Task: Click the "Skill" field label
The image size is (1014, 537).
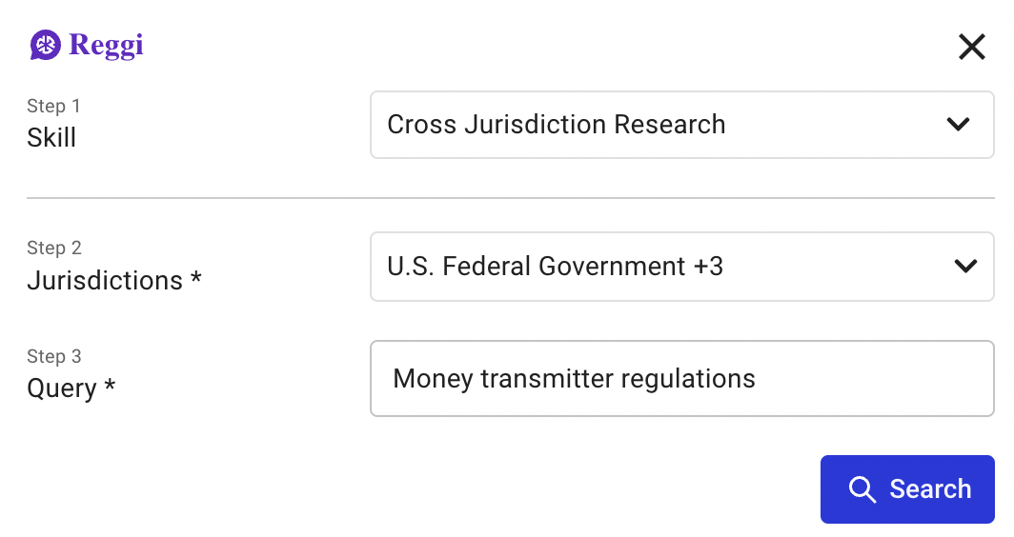Action: coord(51,138)
